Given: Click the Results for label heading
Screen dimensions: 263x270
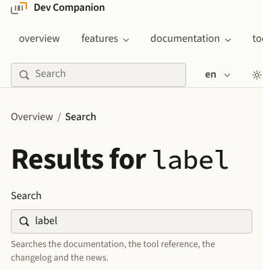Looking at the screenshot, I should coord(120,159).
